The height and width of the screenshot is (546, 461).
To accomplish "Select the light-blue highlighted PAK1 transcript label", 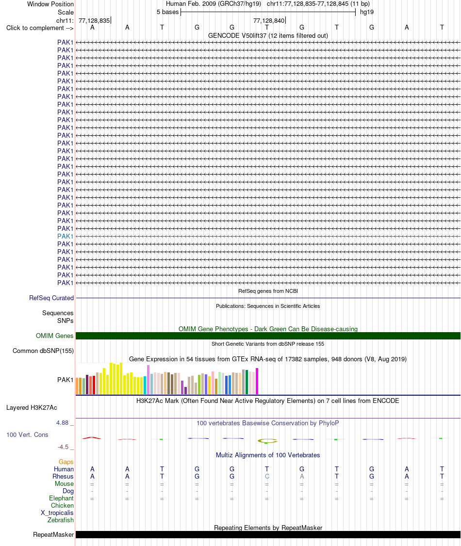I will click(x=66, y=237).
